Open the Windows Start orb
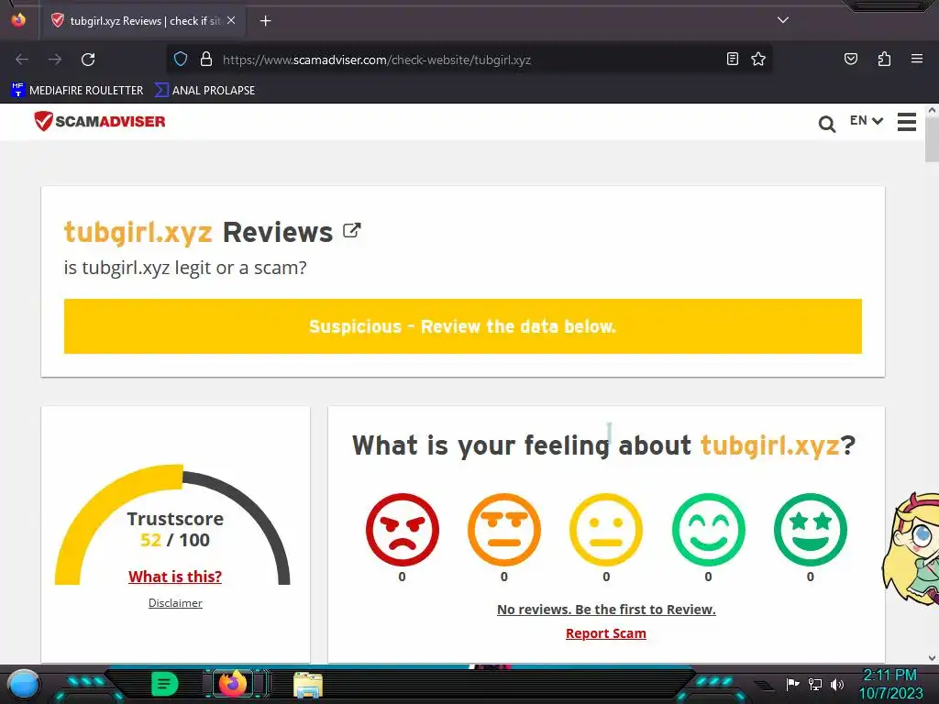 pyautogui.click(x=25, y=684)
